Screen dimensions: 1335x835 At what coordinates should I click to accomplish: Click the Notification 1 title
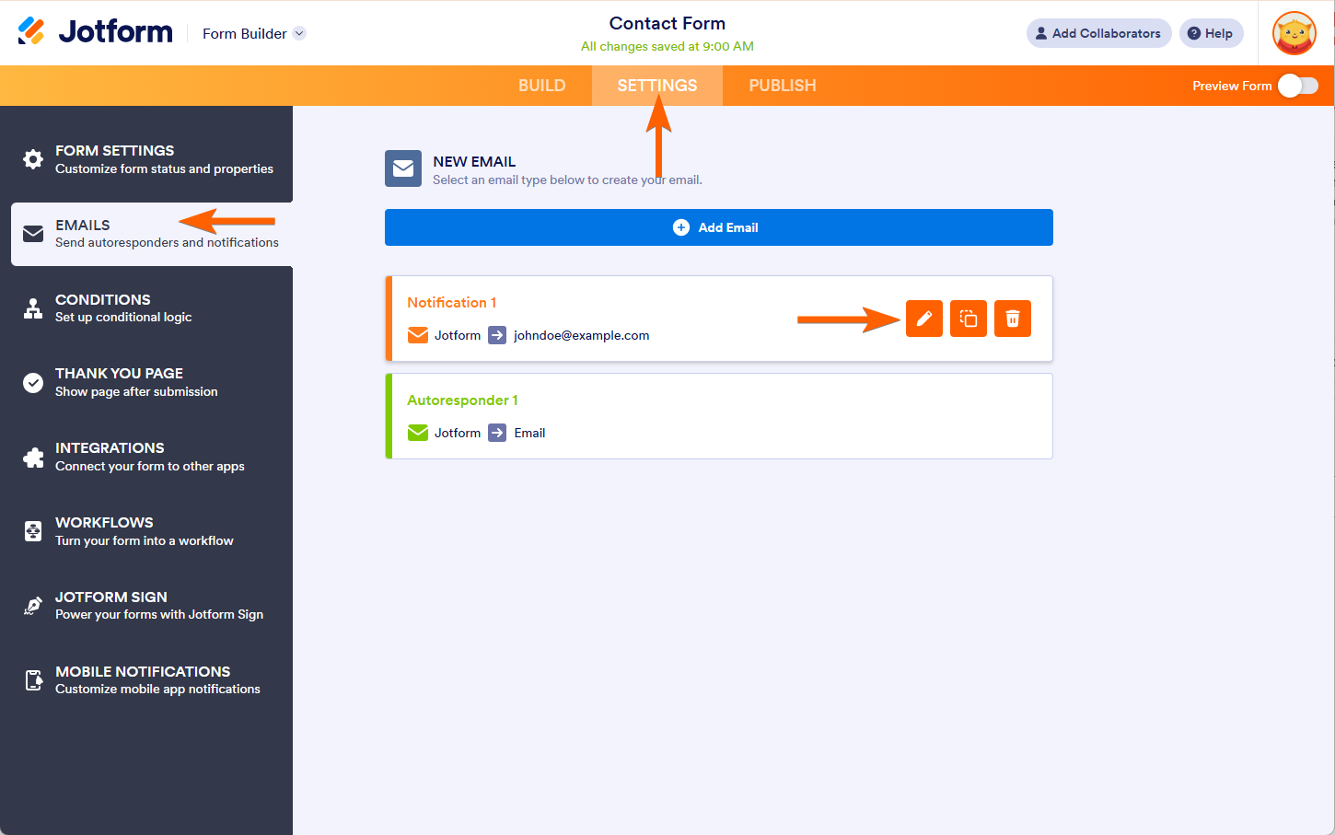(452, 302)
